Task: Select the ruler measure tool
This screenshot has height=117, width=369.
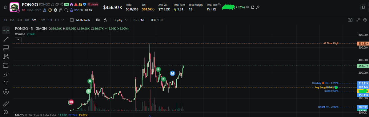Action: [x=6, y=103]
